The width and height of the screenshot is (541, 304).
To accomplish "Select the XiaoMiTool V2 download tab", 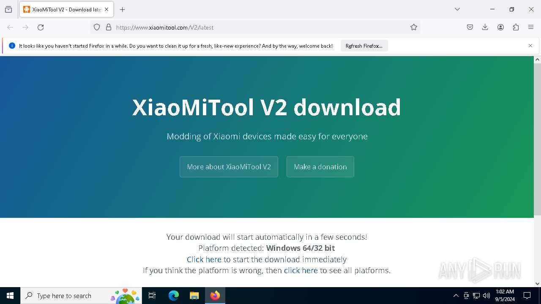I will coord(66,9).
